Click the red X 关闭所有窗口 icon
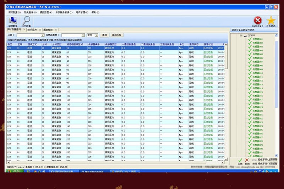The height and width of the screenshot is (189, 284). (x=258, y=20)
